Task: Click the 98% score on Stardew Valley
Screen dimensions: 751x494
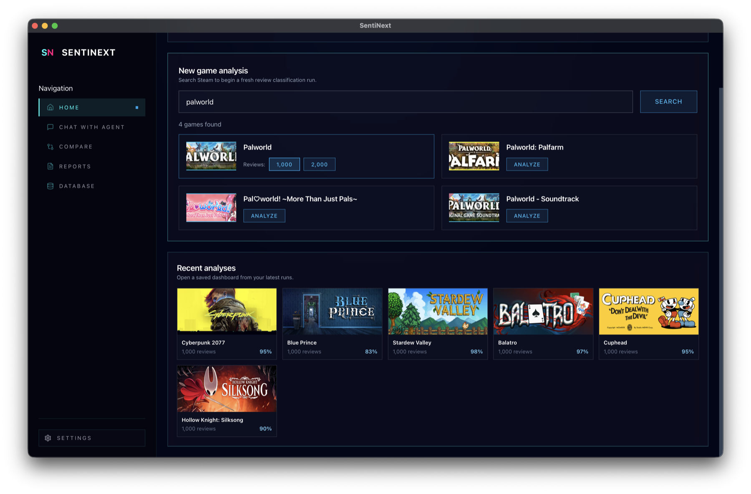Action: 476,352
